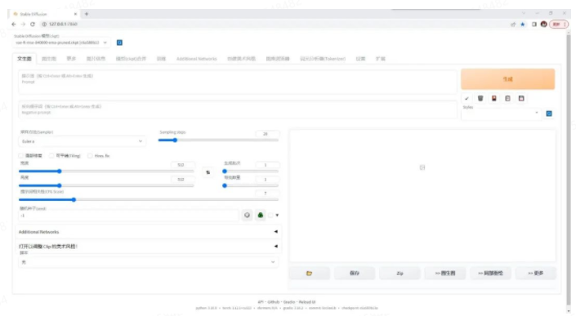This screenshot has width=576, height=316.
Task: Enable the Hires. fix checkbox
Action: 90,156
